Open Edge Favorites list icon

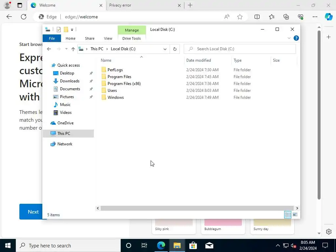coord(271,17)
